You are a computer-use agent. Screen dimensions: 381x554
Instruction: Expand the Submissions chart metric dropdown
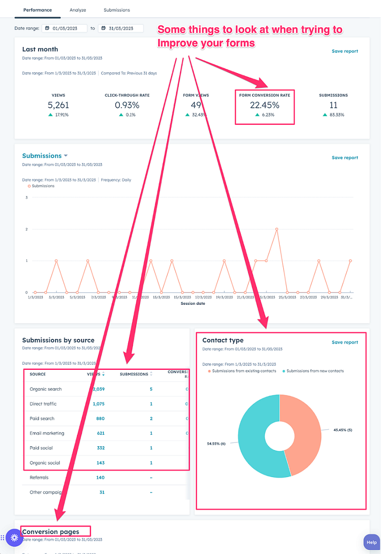click(x=66, y=156)
